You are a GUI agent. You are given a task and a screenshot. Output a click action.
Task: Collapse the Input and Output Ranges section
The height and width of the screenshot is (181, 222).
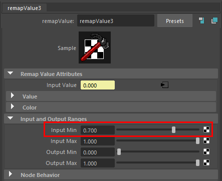coord(111,118)
